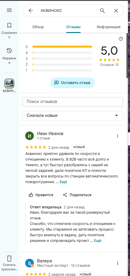The image size is (130, 276).
Task: Click the Отзывов: 15 count text
Action: tap(110, 65)
